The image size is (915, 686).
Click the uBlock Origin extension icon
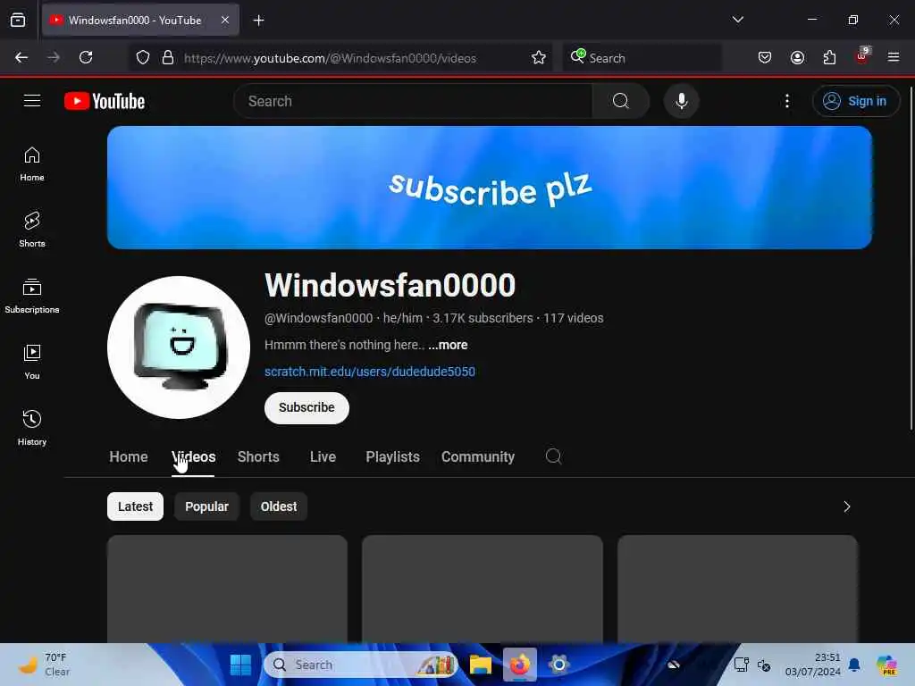(x=862, y=56)
